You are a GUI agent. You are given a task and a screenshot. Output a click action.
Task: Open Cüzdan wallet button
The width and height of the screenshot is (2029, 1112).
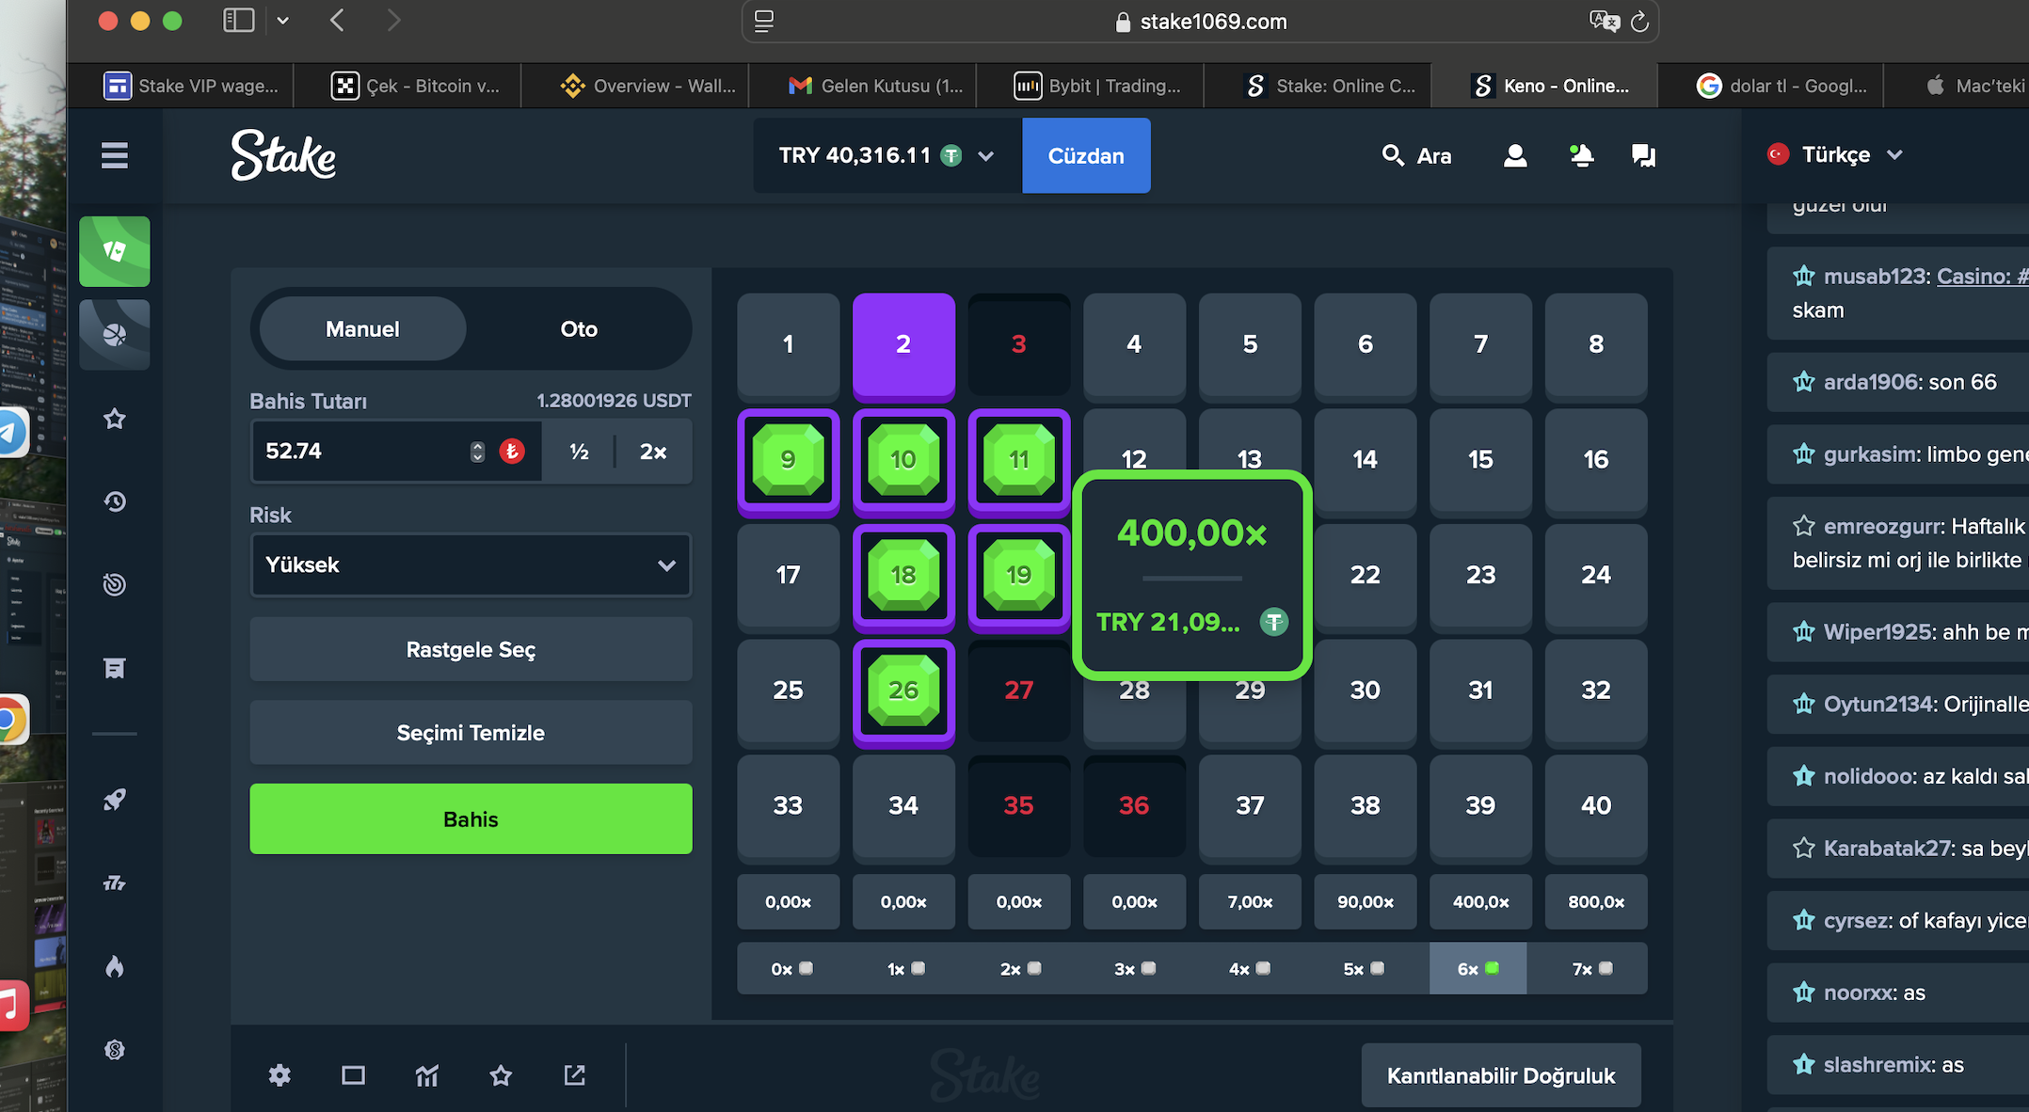click(x=1086, y=155)
